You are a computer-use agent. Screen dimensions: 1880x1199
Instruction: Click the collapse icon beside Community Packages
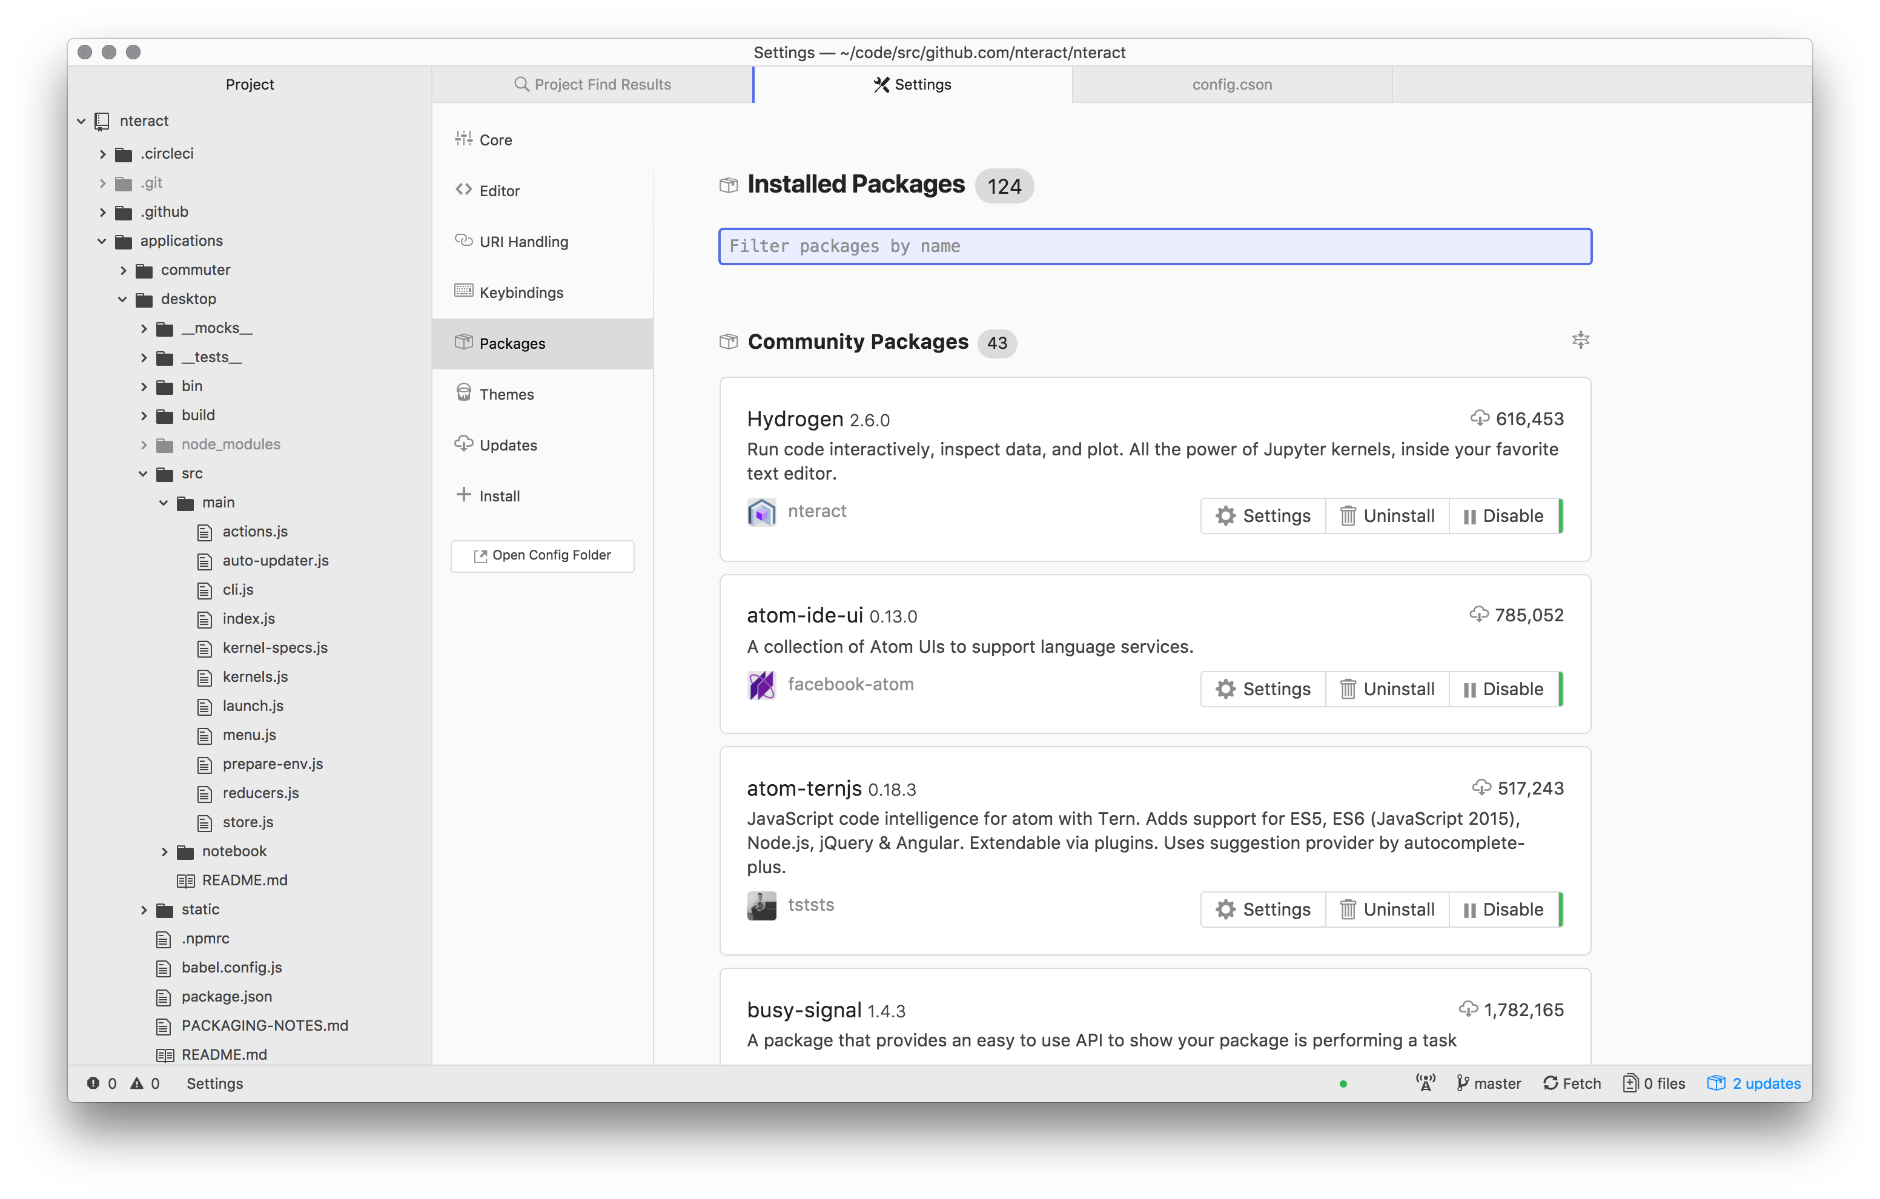click(x=1580, y=340)
